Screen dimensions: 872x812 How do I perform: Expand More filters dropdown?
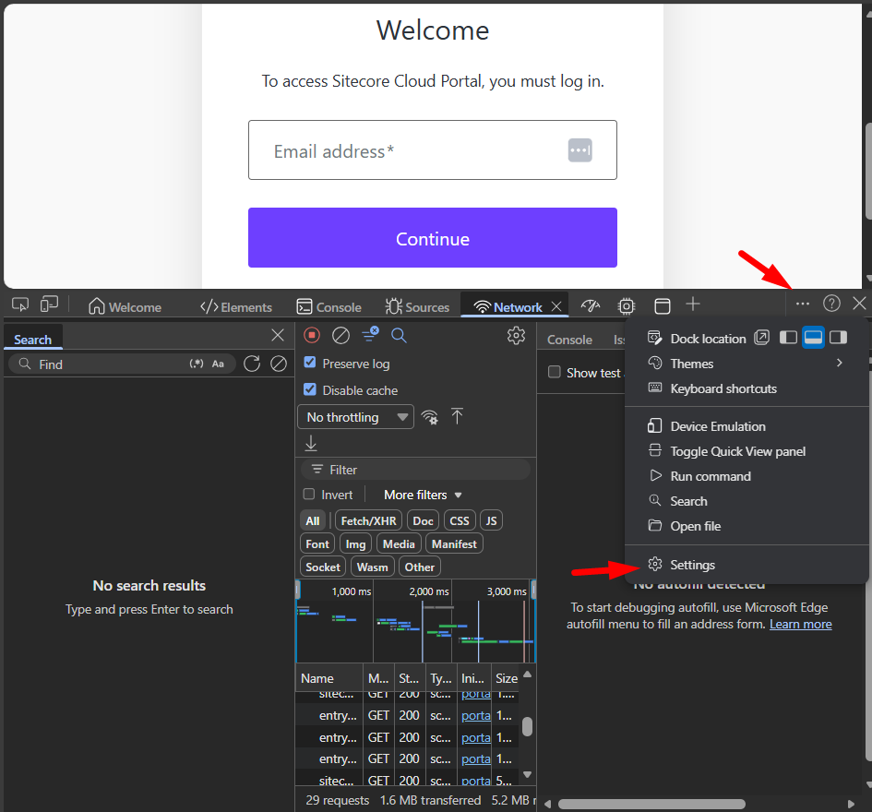pyautogui.click(x=423, y=495)
